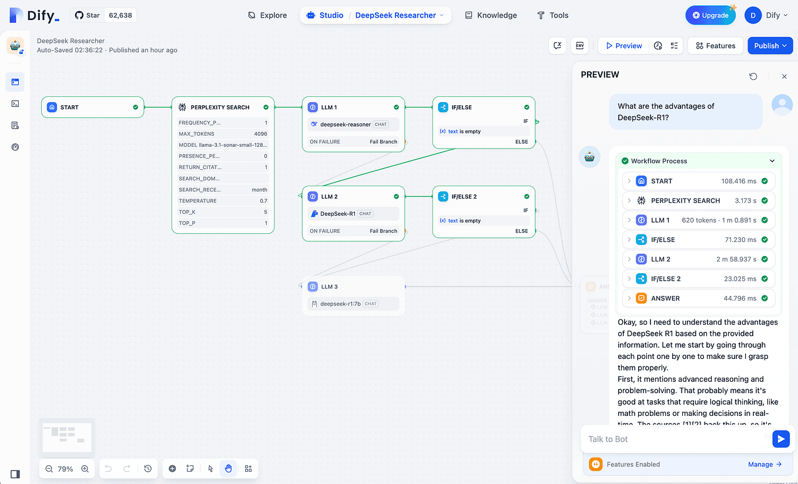Add a sticky note to the canvas
798x484 pixels.
190,468
